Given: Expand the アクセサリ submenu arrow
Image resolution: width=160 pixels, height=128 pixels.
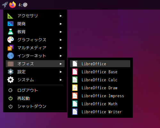Looking at the screenshot, I should click(x=61, y=16).
